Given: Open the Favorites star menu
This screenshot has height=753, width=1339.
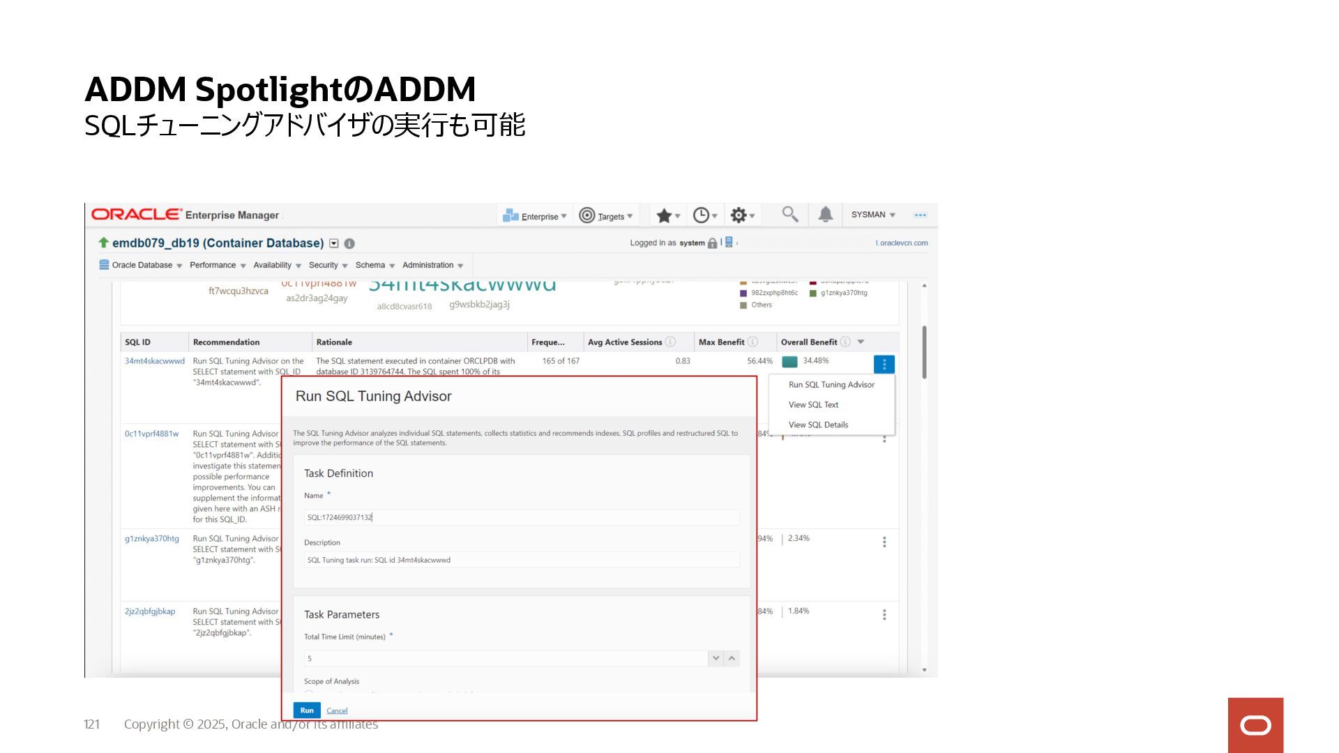Looking at the screenshot, I should tap(667, 215).
